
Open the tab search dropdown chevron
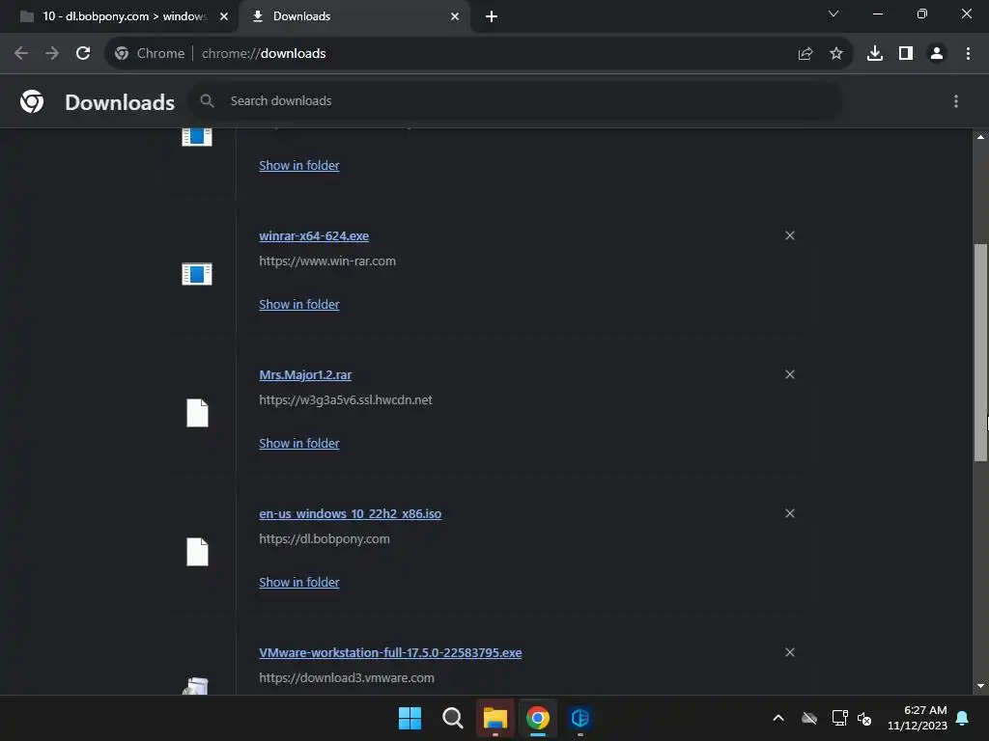[834, 14]
